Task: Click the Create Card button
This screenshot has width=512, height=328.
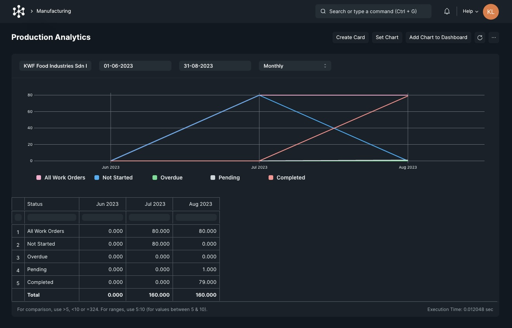Action: [351, 38]
